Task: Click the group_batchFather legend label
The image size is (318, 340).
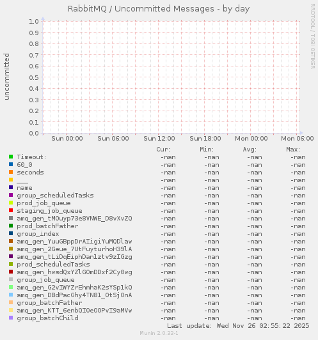Action: [x=49, y=303]
